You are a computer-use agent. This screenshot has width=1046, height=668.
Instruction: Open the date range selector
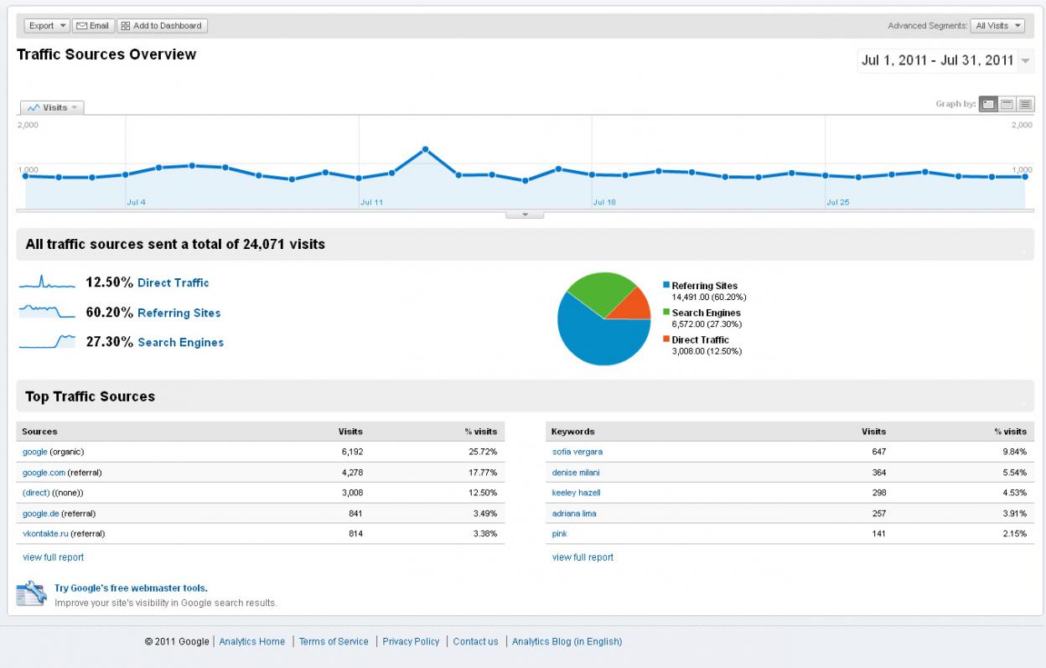coord(946,60)
